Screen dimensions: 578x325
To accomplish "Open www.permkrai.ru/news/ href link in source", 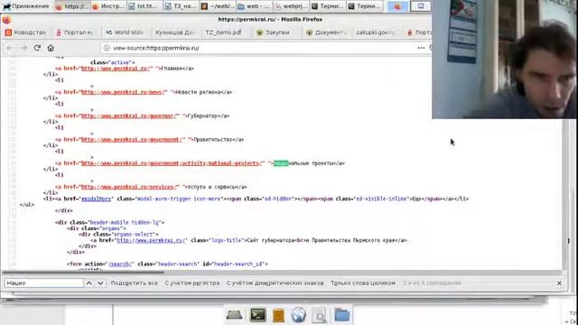I will (124, 92).
